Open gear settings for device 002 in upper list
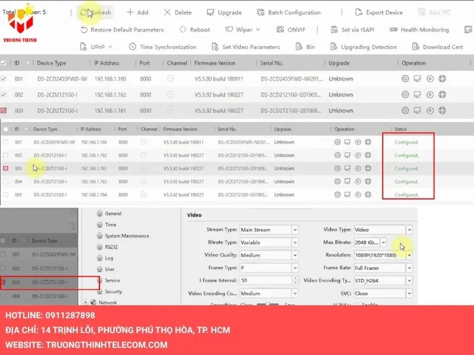This screenshot has width=474, height=355. [x=405, y=94]
